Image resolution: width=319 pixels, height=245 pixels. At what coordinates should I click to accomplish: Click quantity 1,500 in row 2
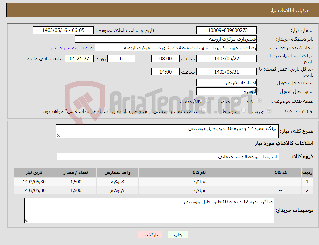[x=76, y=191]
